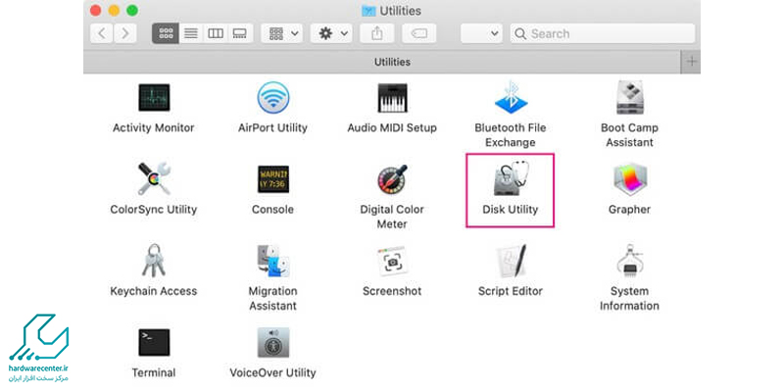
Task: Open Audio MIDI Setup keyboard icon
Action: pos(392,97)
